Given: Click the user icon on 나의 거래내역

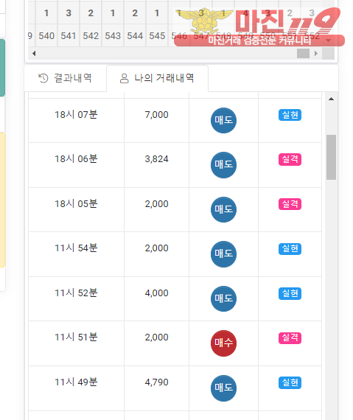Looking at the screenshot, I should pyautogui.click(x=125, y=79).
